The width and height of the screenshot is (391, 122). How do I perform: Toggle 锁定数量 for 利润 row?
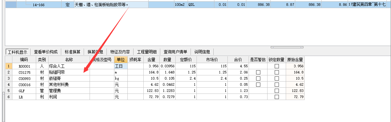(x=277, y=97)
